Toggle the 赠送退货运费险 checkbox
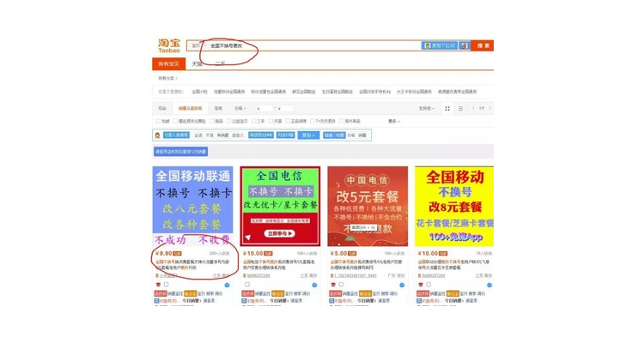644x343 pixels. click(175, 121)
